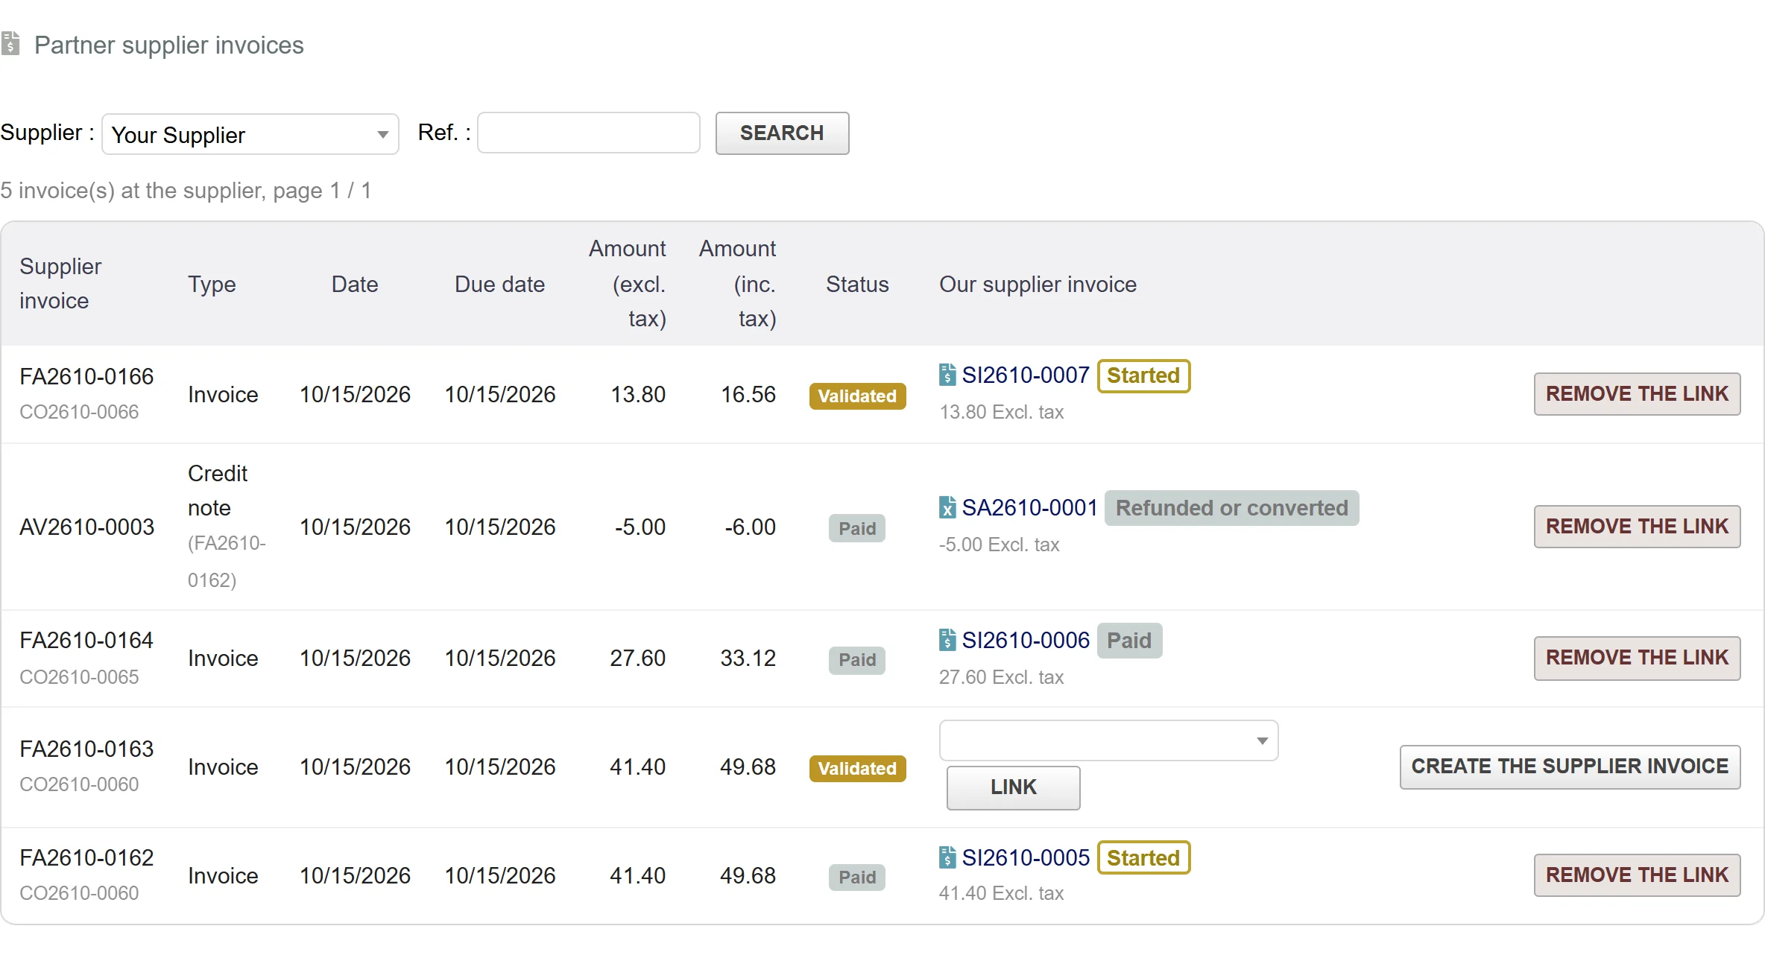Click the Validated status of FA2610-0166
This screenshot has height=955, width=1765.
[x=857, y=396]
